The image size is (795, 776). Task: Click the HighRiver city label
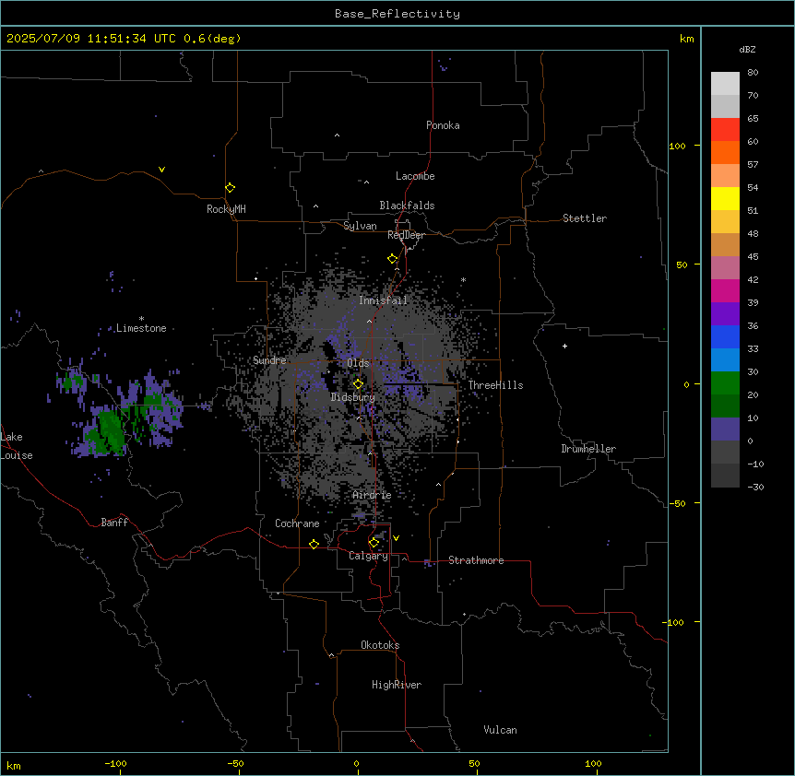[397, 685]
